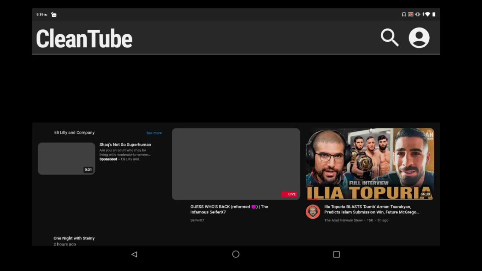The width and height of the screenshot is (482, 271).
Task: Open the Ilia Topuria interview thumbnail
Action: pyautogui.click(x=370, y=164)
